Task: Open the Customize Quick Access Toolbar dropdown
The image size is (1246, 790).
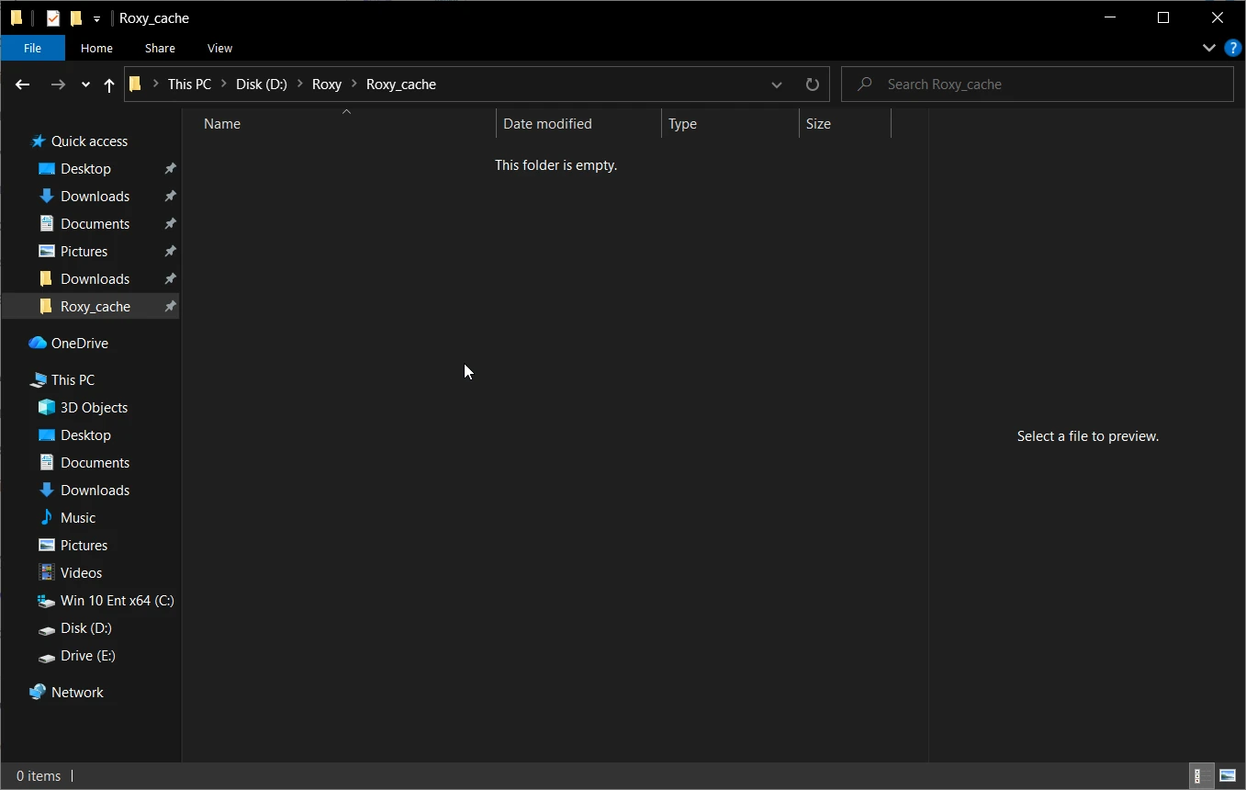Action: point(96,18)
